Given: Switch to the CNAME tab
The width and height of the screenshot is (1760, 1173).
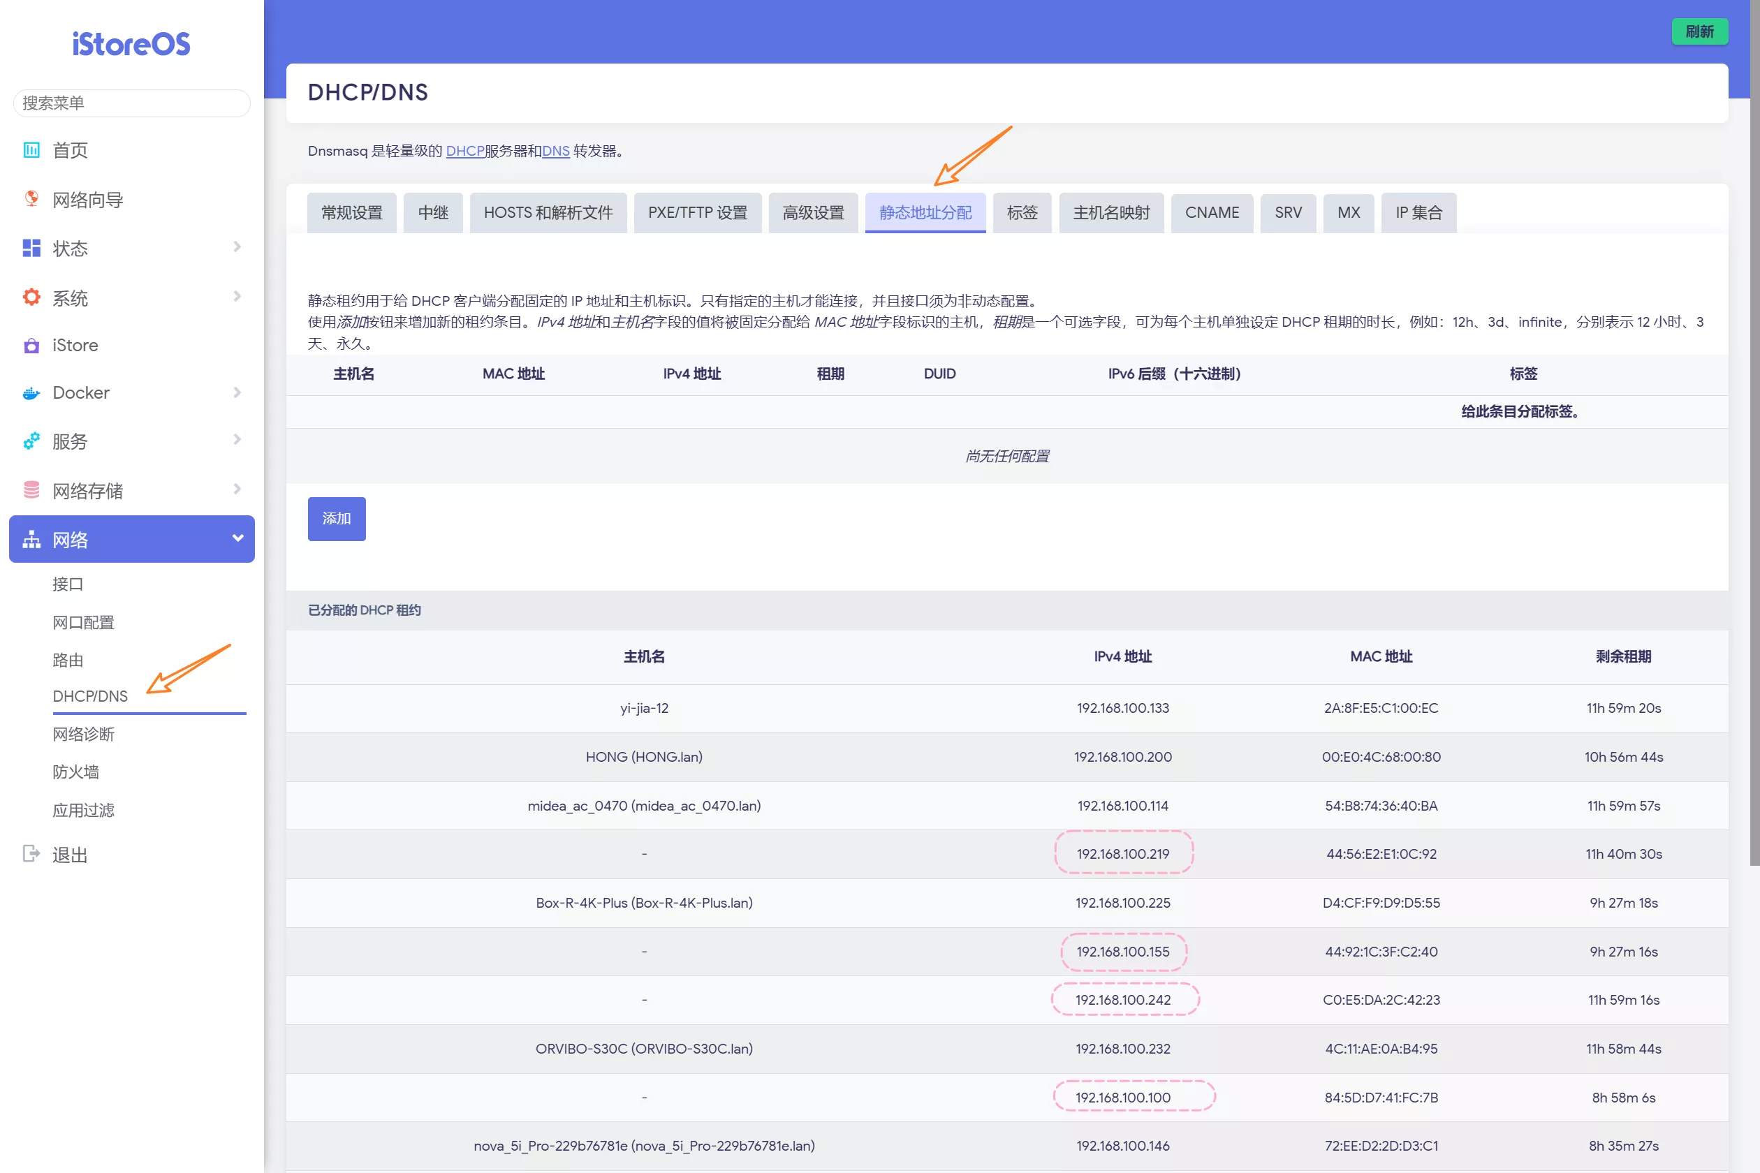Looking at the screenshot, I should pyautogui.click(x=1212, y=213).
